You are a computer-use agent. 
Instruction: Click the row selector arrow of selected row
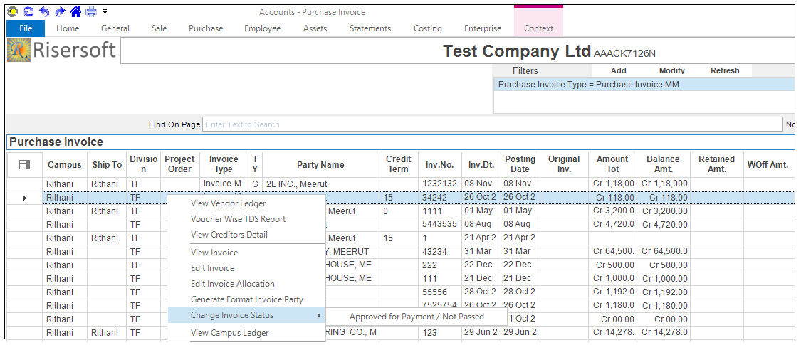25,198
